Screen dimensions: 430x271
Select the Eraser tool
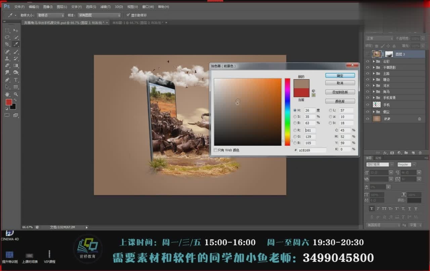point(7,66)
